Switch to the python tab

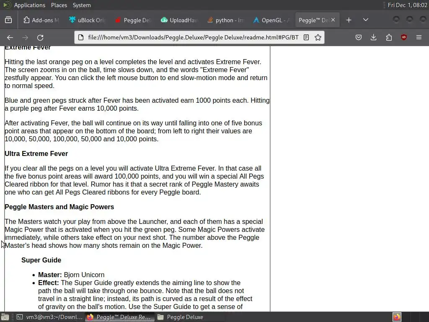point(225,20)
